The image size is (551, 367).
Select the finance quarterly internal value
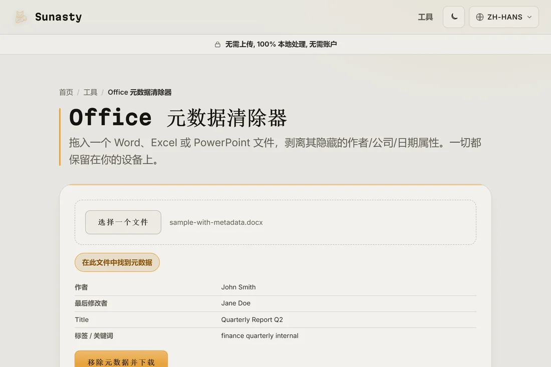[259, 336]
